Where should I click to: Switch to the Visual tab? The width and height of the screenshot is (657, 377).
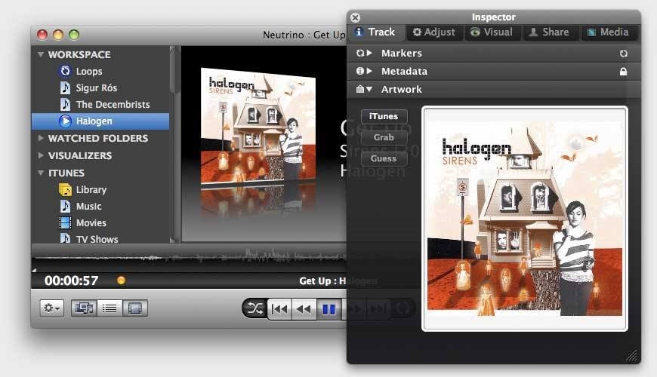tap(492, 32)
